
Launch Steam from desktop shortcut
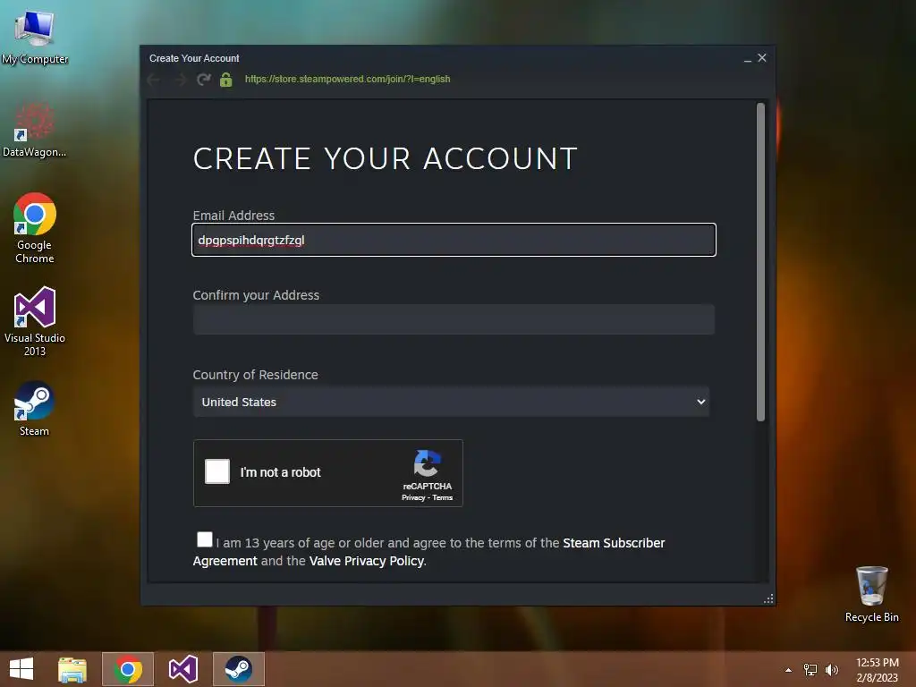[x=35, y=408]
